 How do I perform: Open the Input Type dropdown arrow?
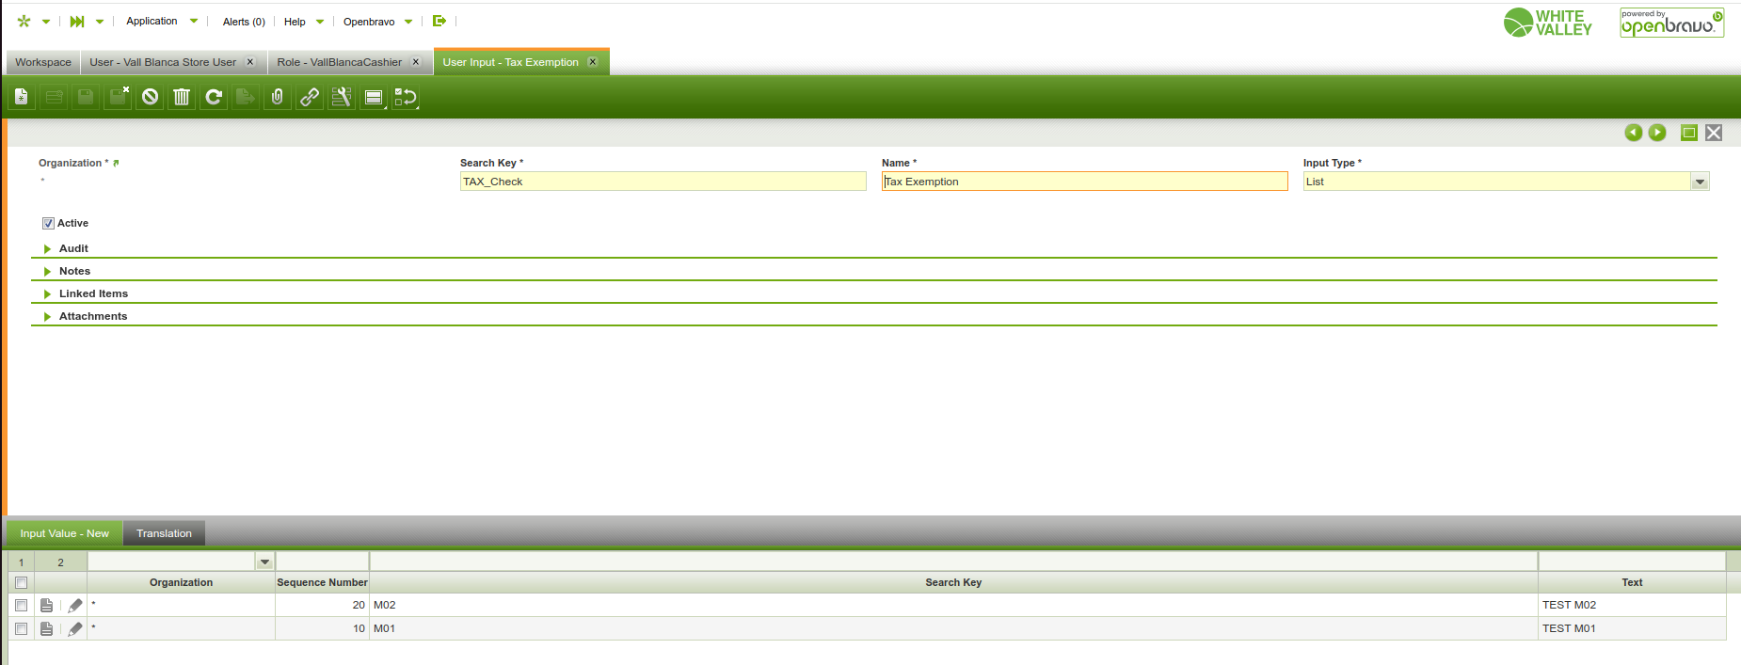point(1700,182)
